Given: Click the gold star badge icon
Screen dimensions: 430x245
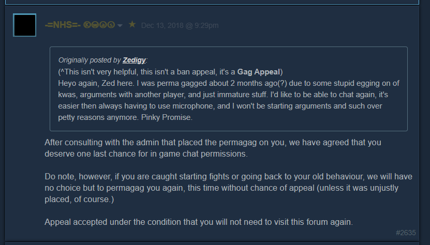Looking at the screenshot, I should [x=132, y=25].
